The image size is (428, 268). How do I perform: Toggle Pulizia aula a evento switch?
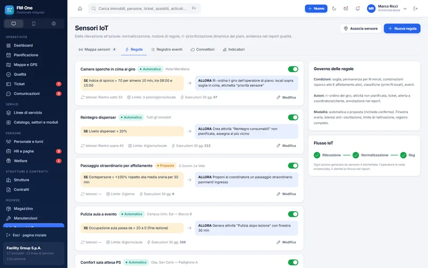tap(293, 214)
